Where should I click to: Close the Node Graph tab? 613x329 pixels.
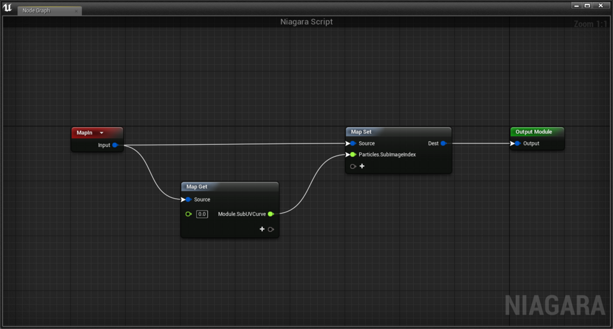click(76, 11)
